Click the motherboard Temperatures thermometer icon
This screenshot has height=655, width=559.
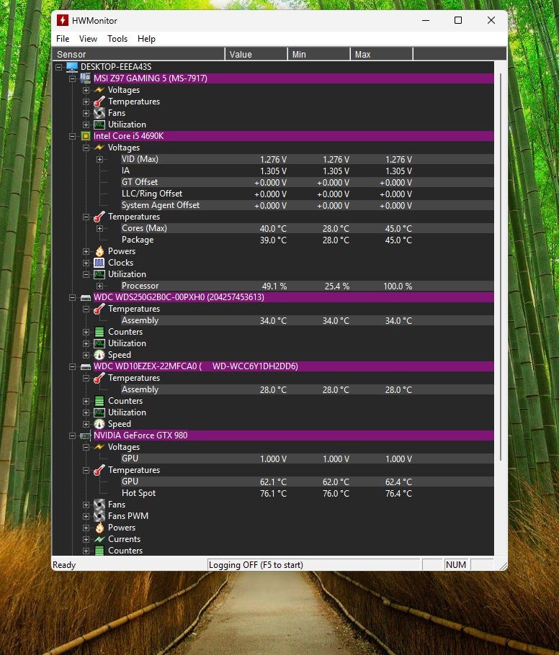tap(99, 101)
